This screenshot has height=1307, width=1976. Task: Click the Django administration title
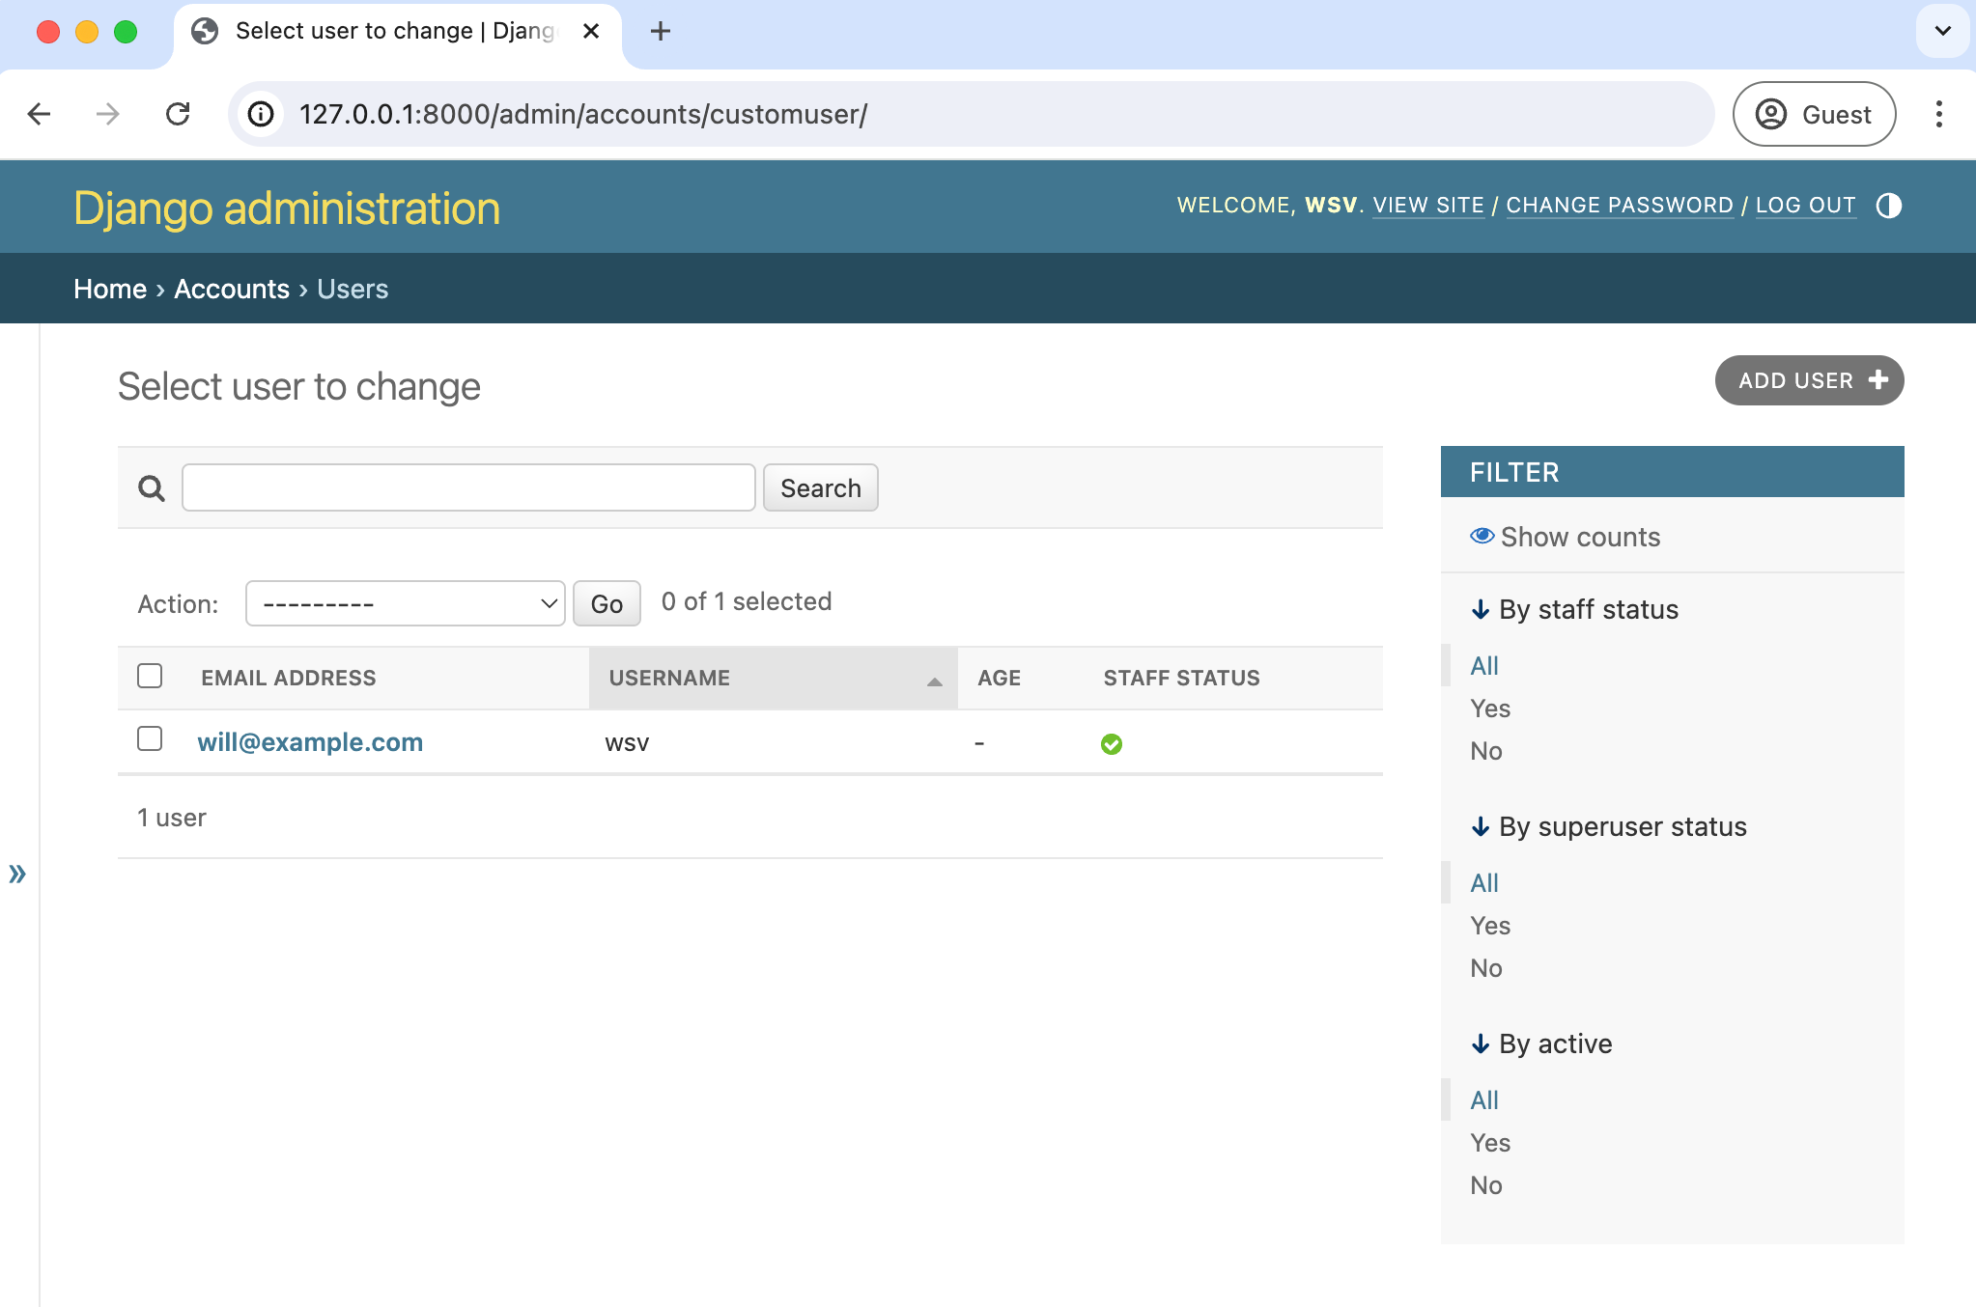287,209
